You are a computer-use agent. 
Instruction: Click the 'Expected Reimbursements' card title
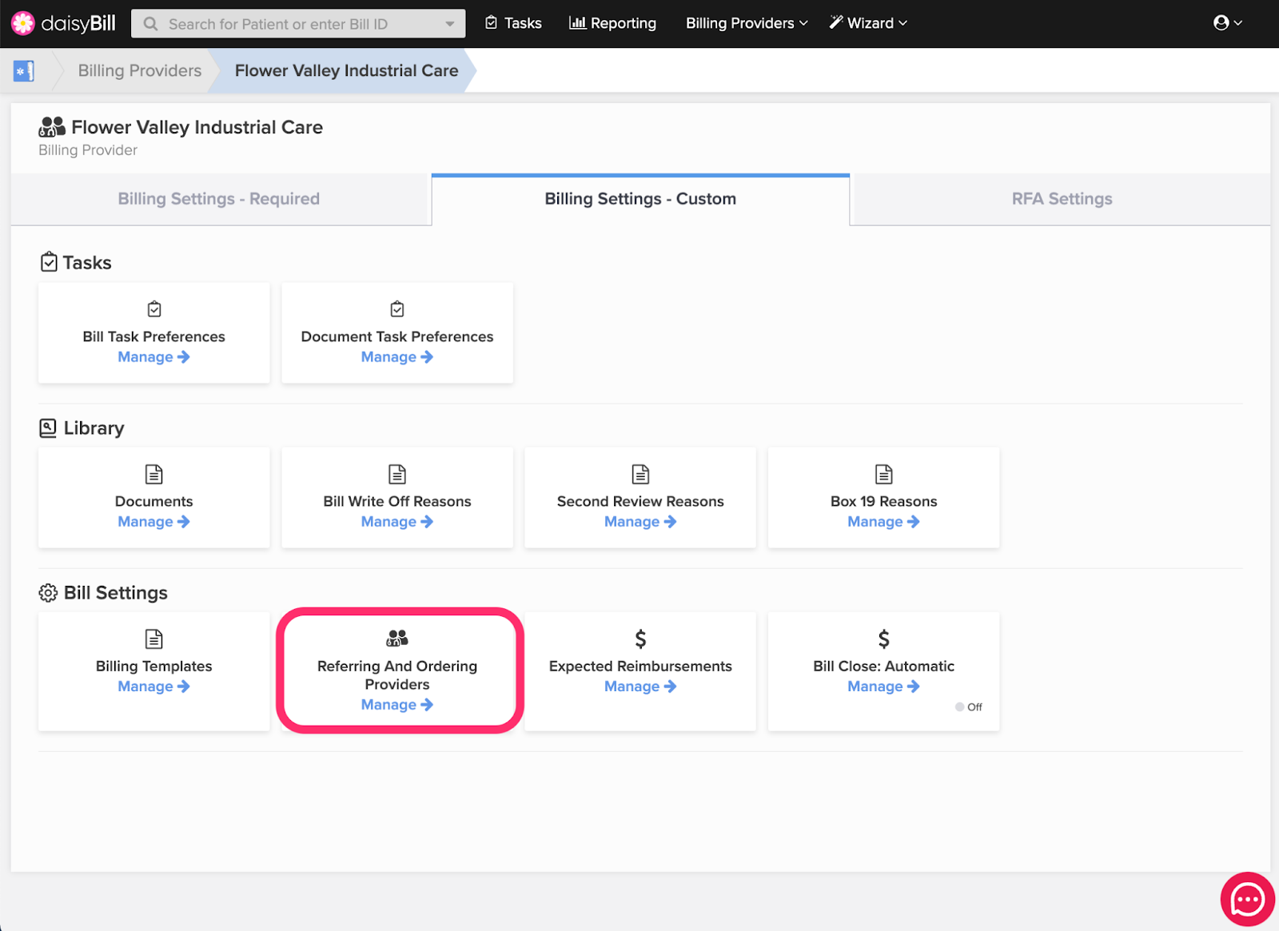point(640,666)
